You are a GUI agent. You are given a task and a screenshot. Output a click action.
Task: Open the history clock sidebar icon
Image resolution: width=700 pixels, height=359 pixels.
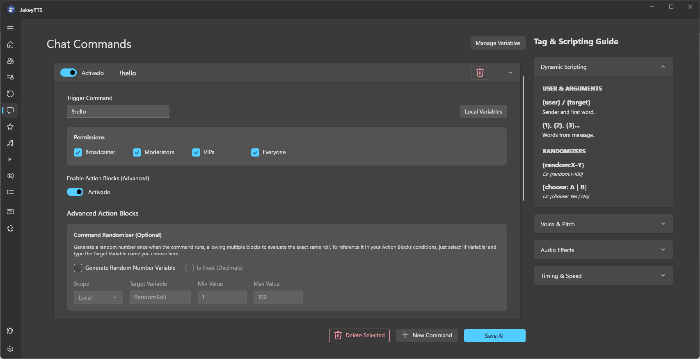click(x=10, y=94)
